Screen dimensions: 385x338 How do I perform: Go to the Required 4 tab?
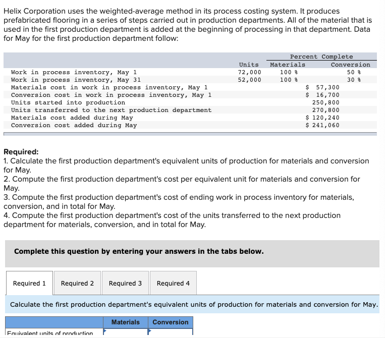point(173,283)
